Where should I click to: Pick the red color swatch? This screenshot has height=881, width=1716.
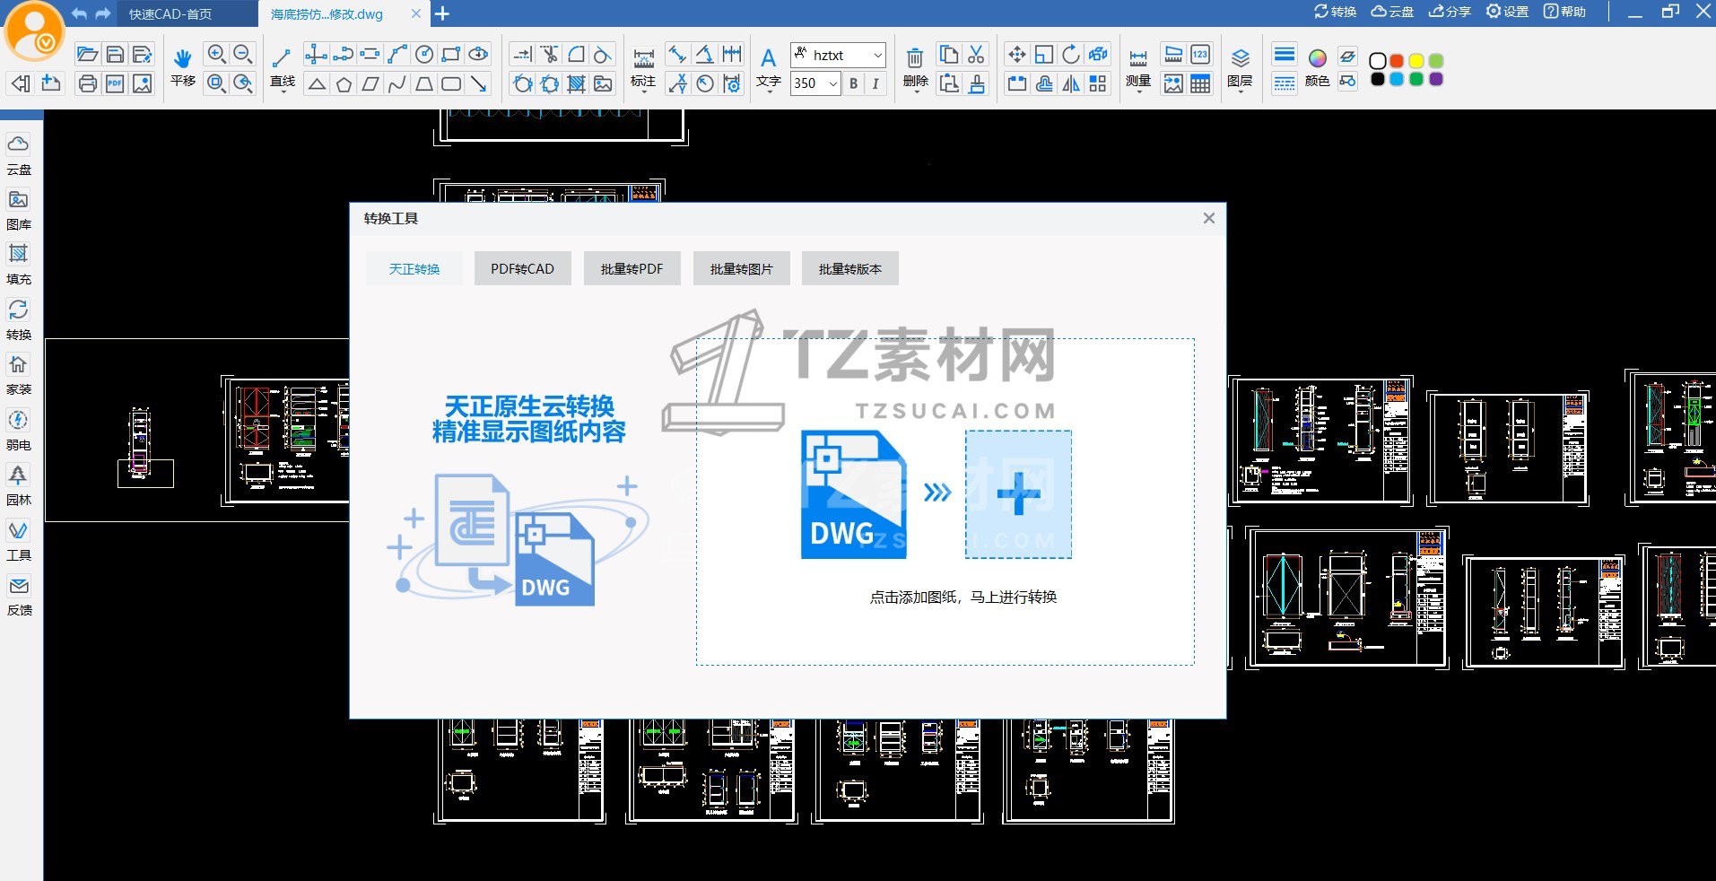1397,60
